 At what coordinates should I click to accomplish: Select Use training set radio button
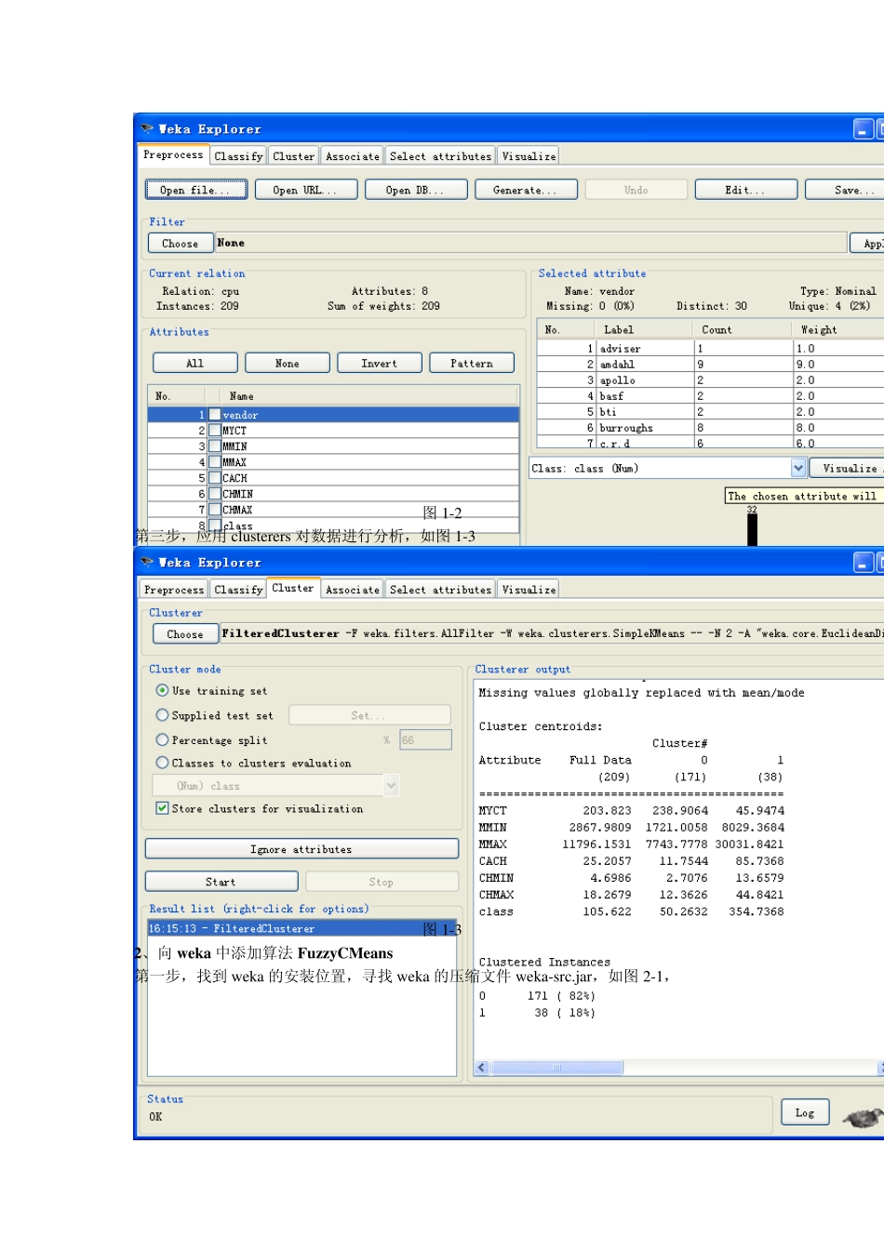(x=163, y=691)
